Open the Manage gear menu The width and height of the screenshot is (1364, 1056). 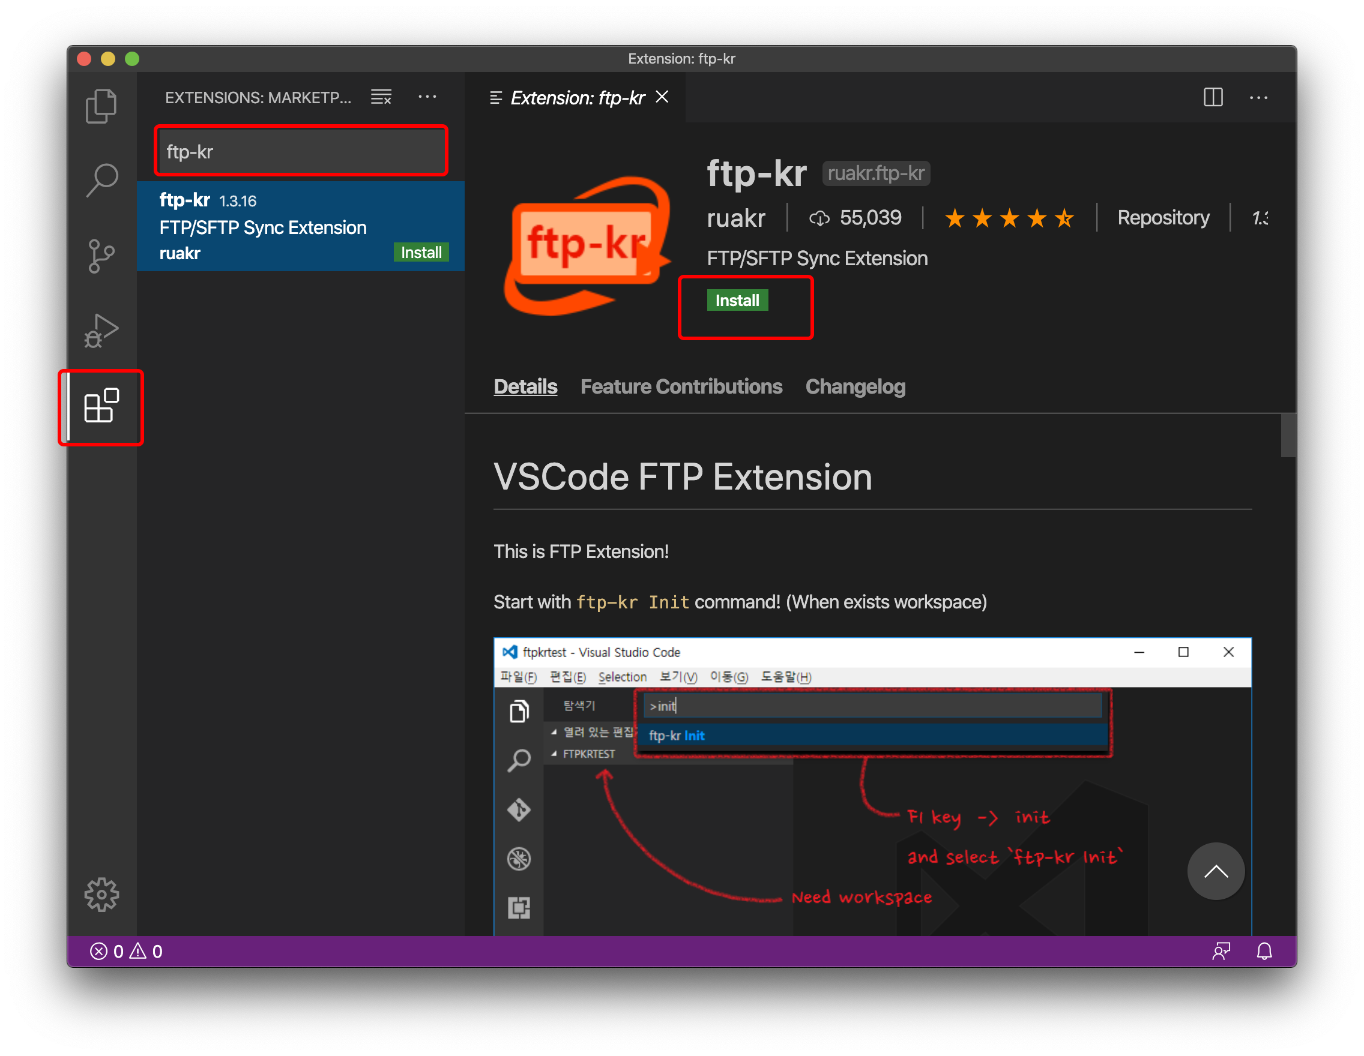101,895
